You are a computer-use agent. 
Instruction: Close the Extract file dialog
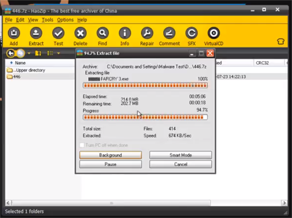210,53
